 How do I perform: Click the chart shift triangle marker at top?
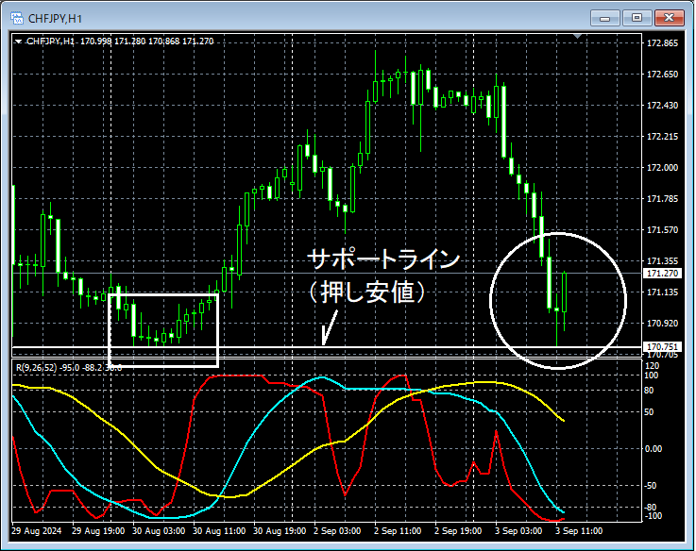pos(577,36)
